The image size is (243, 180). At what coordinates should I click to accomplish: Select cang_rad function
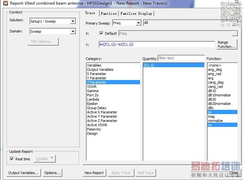pyautogui.click(x=222, y=87)
